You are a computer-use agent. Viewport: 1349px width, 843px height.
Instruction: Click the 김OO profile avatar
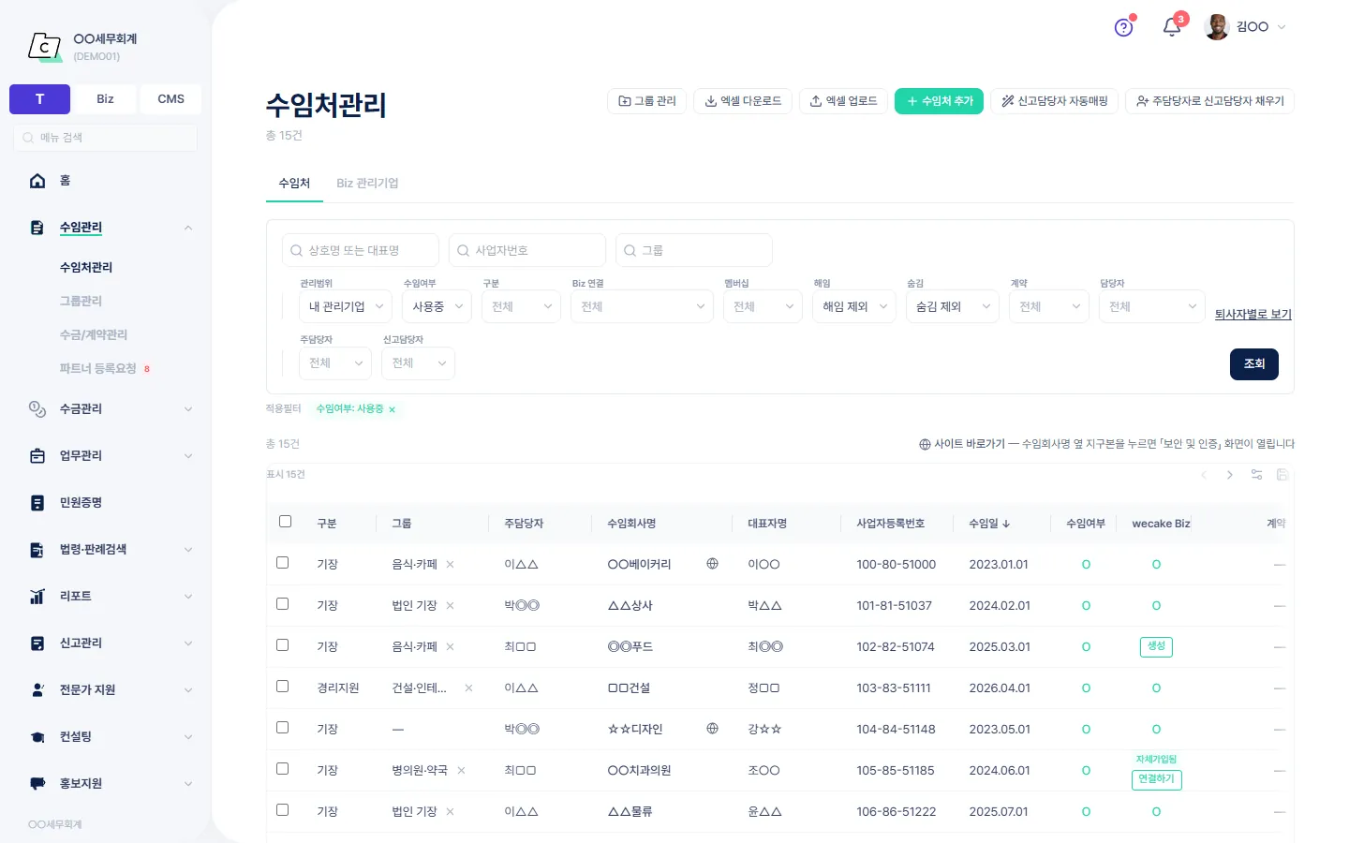click(x=1217, y=27)
